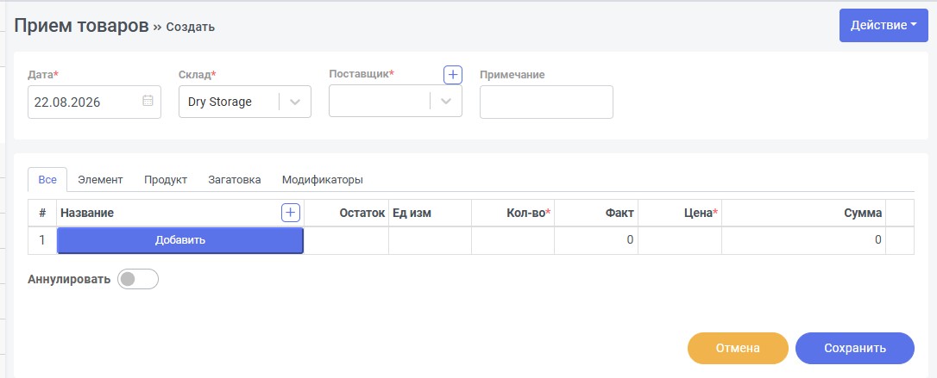Image resolution: width=937 pixels, height=378 pixels.
Task: Click the Отмена button
Action: pos(738,348)
